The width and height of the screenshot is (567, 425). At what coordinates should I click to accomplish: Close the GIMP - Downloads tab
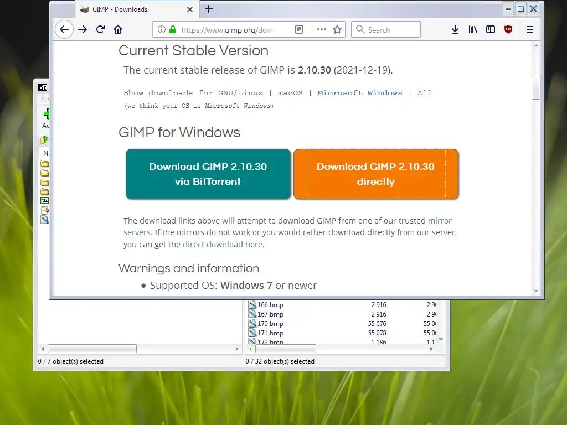click(190, 9)
